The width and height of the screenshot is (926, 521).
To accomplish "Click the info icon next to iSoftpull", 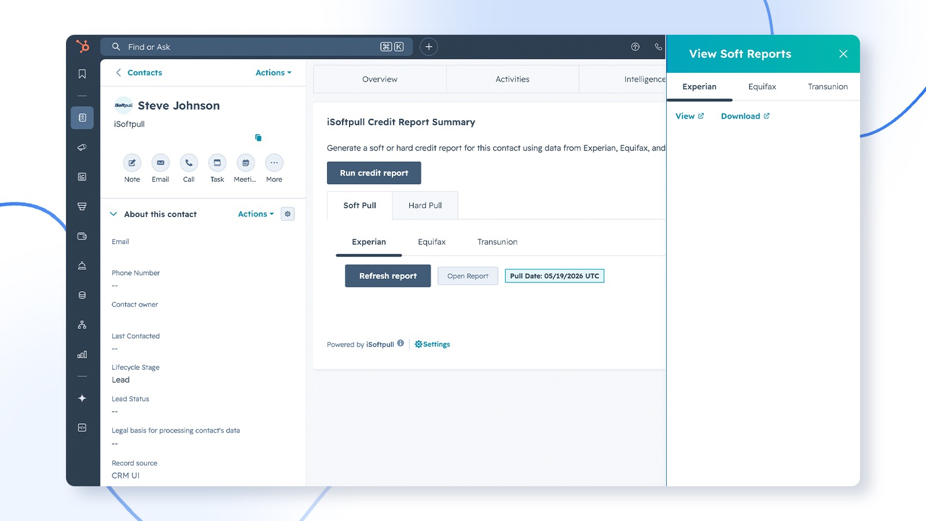I will pyautogui.click(x=400, y=343).
